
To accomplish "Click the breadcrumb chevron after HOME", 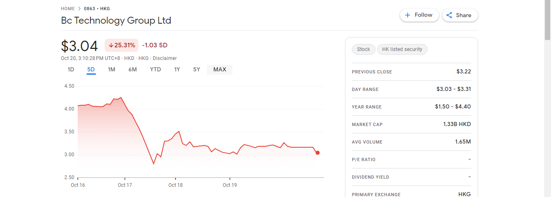I will pos(79,9).
